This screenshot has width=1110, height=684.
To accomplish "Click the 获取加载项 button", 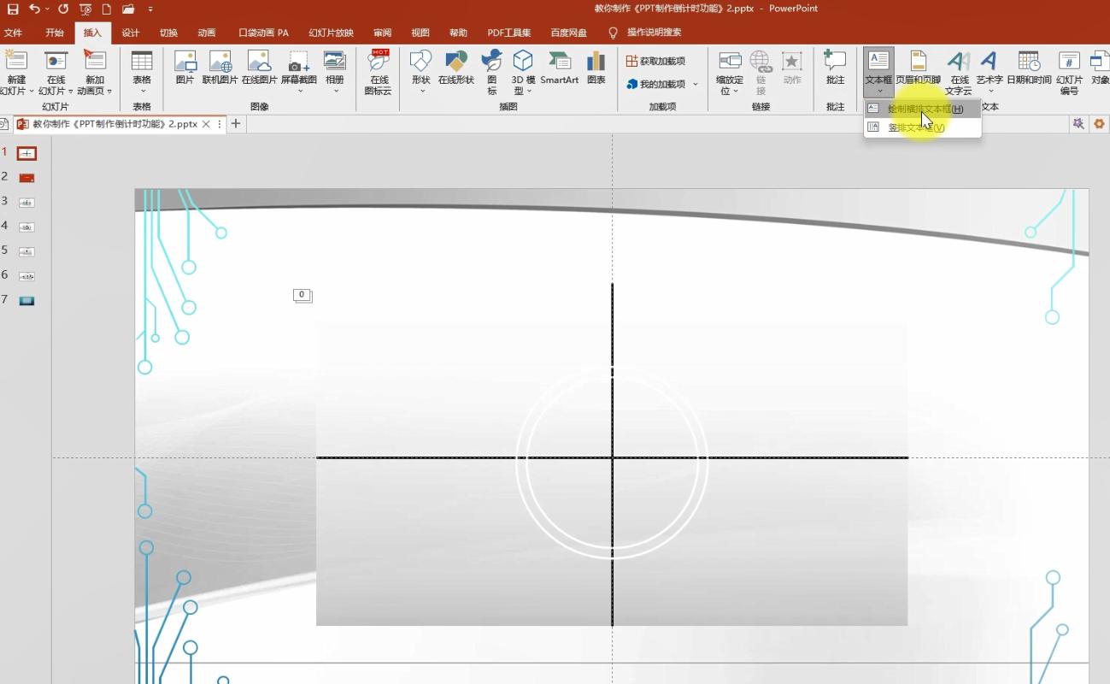I will click(x=656, y=62).
